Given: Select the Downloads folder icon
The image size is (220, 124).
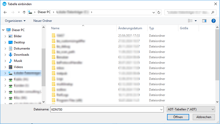Looking at the screenshot, I should click(x=11, y=55).
